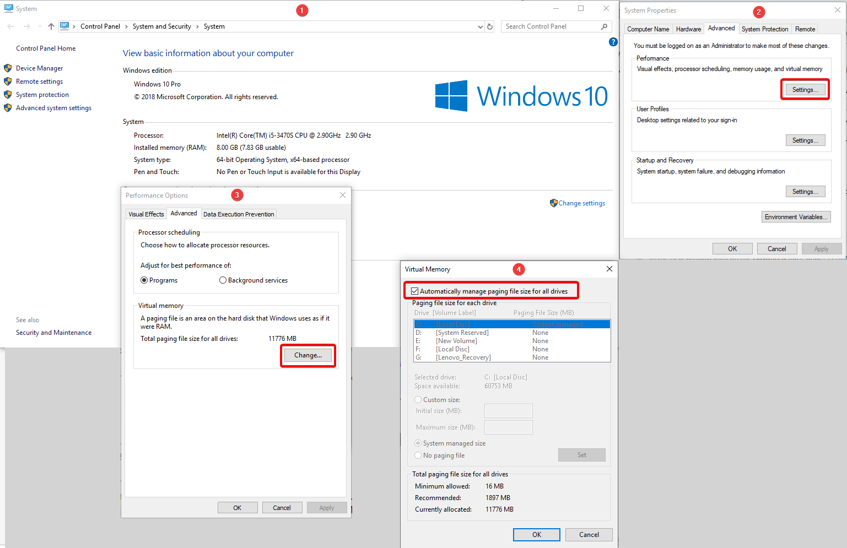Open Control Panel Home link
Viewport: 847px width, 548px height.
pos(46,48)
